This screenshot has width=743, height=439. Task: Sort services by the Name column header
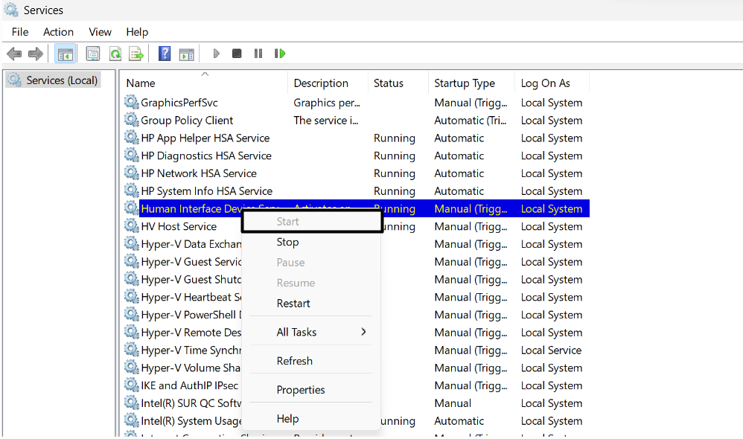(141, 83)
